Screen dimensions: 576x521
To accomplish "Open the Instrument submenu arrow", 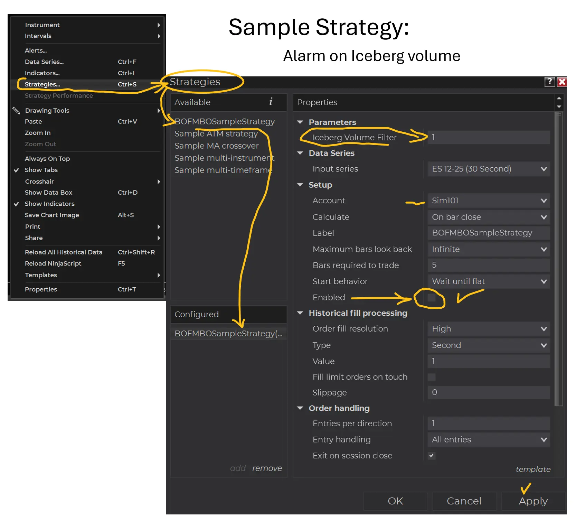I will pos(159,25).
